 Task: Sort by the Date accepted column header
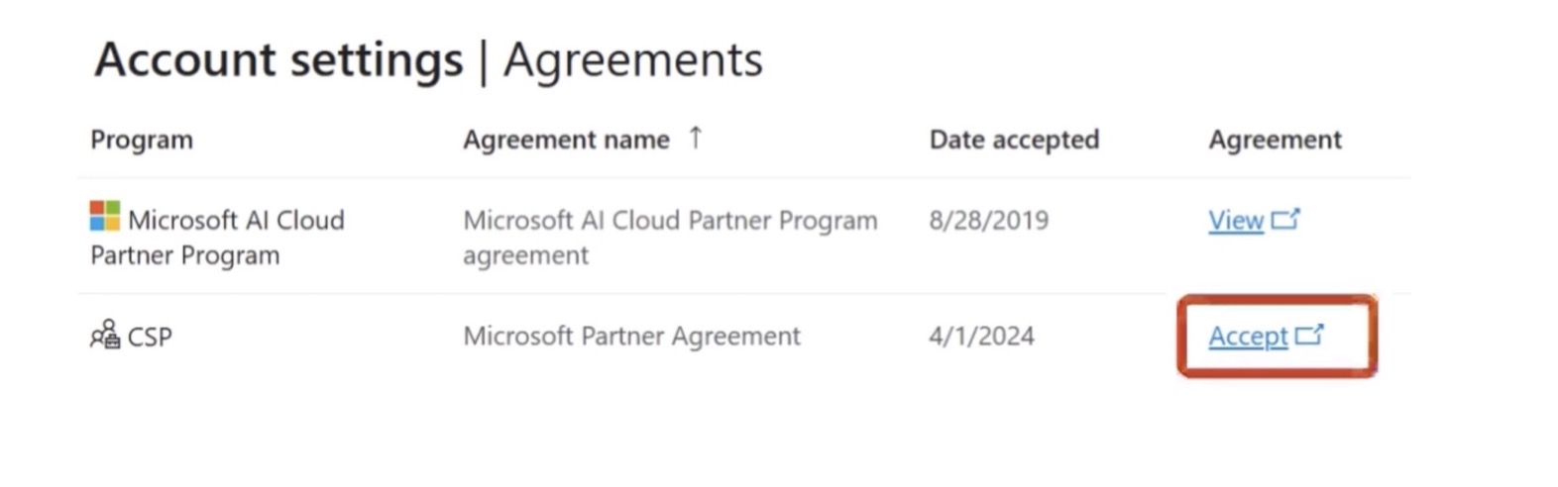click(1014, 140)
